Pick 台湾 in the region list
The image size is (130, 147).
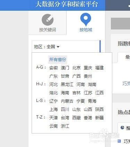[x=65, y=118]
